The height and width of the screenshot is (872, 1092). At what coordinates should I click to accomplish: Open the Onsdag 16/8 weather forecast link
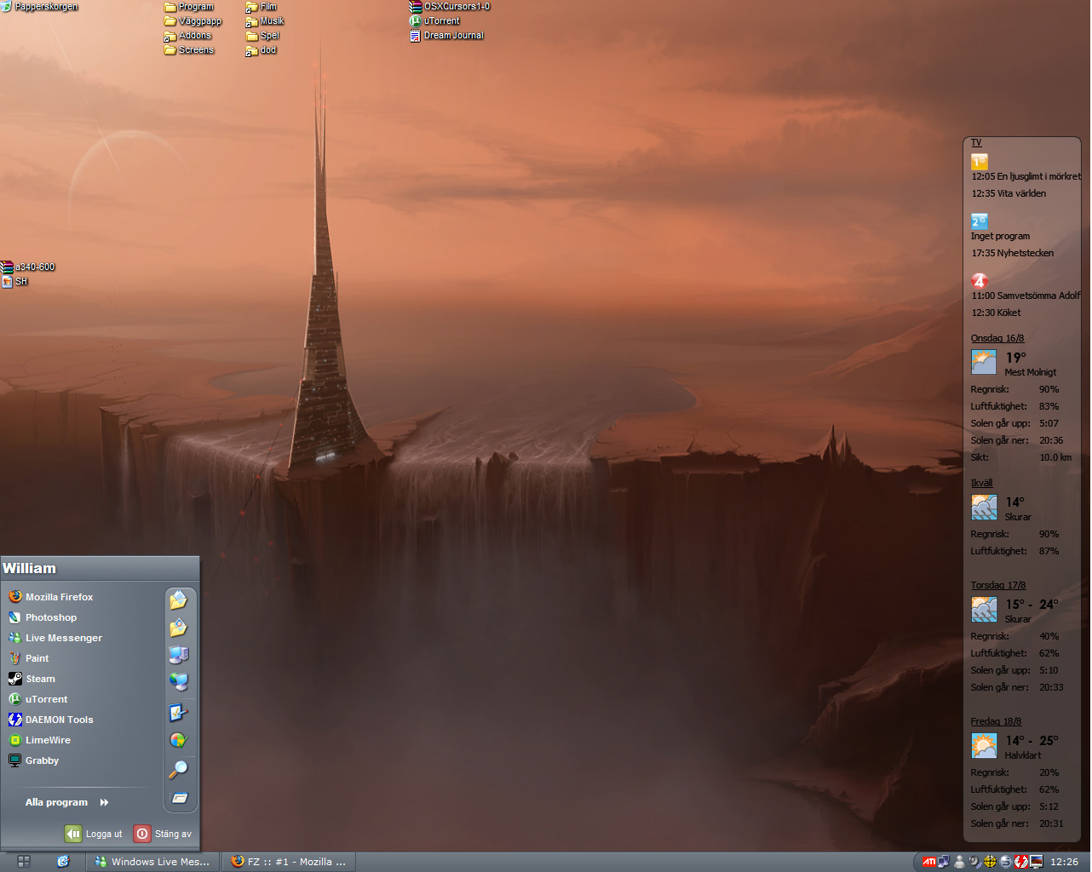pos(997,338)
